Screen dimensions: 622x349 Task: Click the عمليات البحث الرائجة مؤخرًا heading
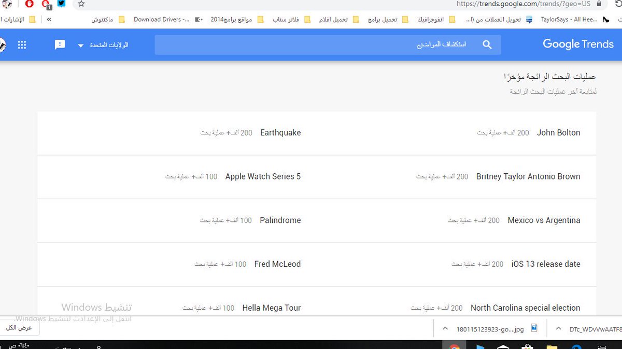coord(550,77)
